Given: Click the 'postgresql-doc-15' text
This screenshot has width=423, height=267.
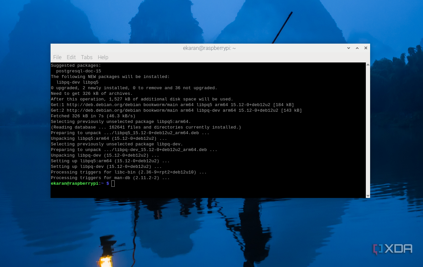Looking at the screenshot, I should (79, 71).
